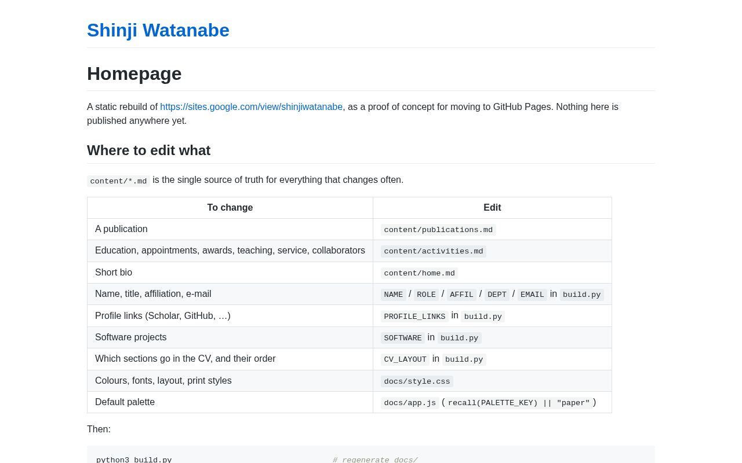742x463 pixels.
Task: Select the AFFIL code token
Action: pos(461,295)
